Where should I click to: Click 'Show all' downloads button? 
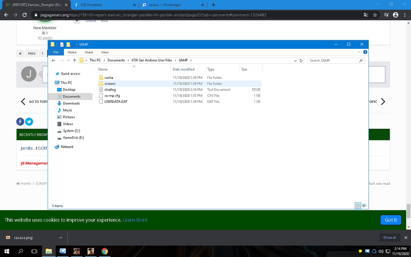coord(389,238)
